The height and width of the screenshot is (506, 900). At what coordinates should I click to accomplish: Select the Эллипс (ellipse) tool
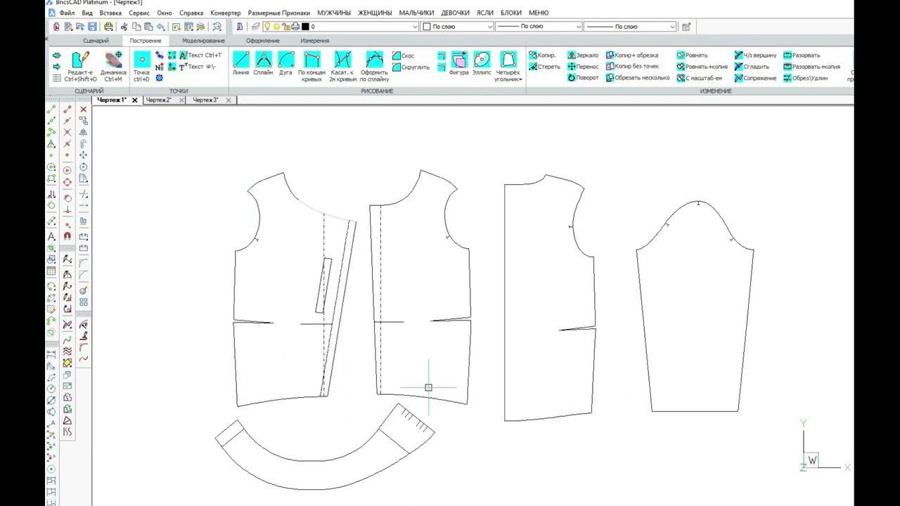tap(482, 63)
